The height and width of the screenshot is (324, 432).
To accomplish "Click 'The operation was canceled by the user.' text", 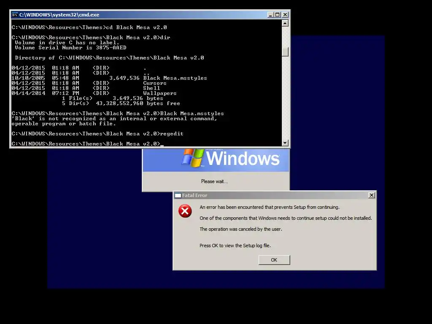I will click(x=241, y=229).
